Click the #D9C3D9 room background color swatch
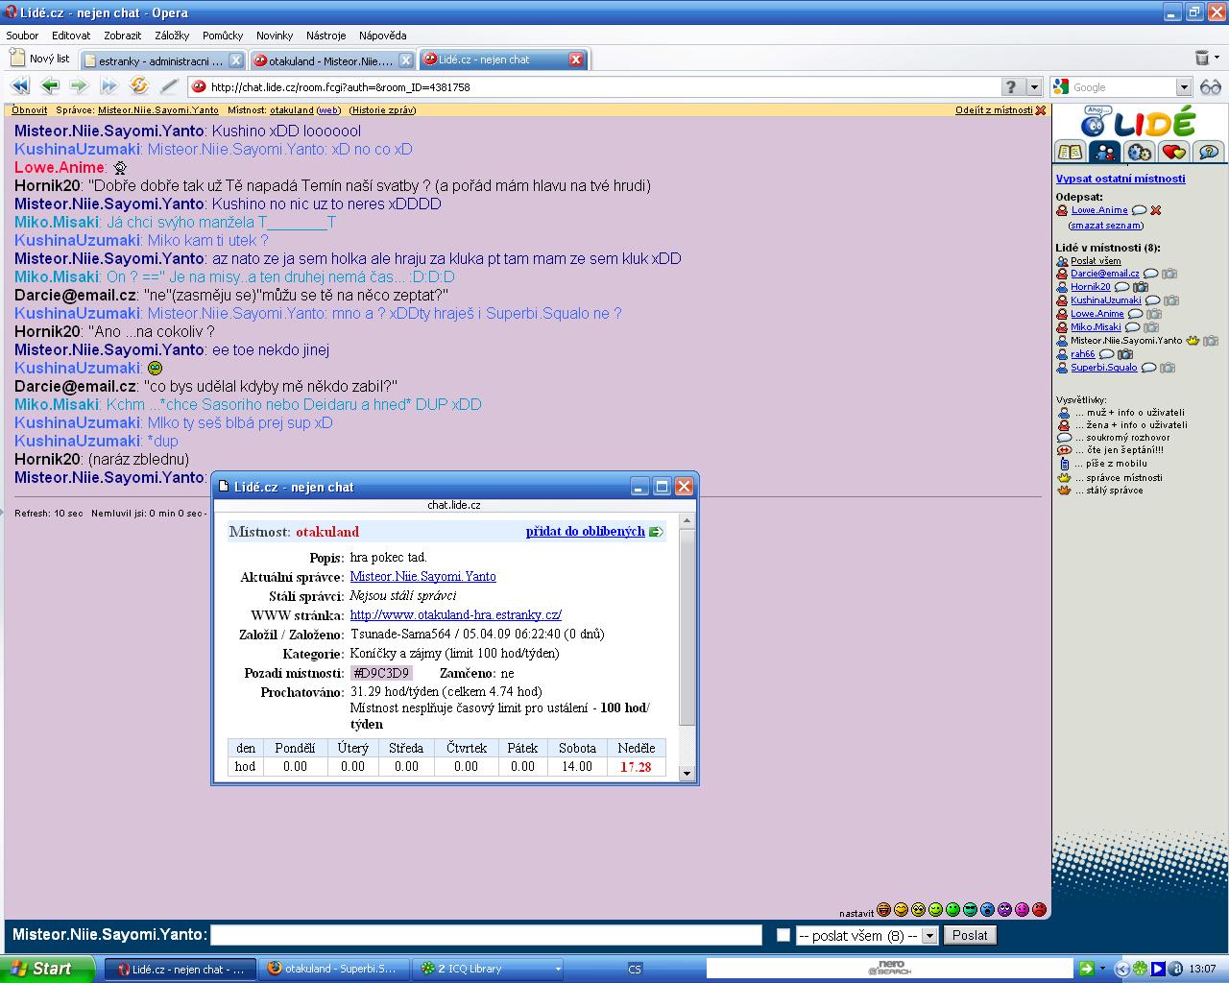The width and height of the screenshot is (1229, 983). point(381,673)
